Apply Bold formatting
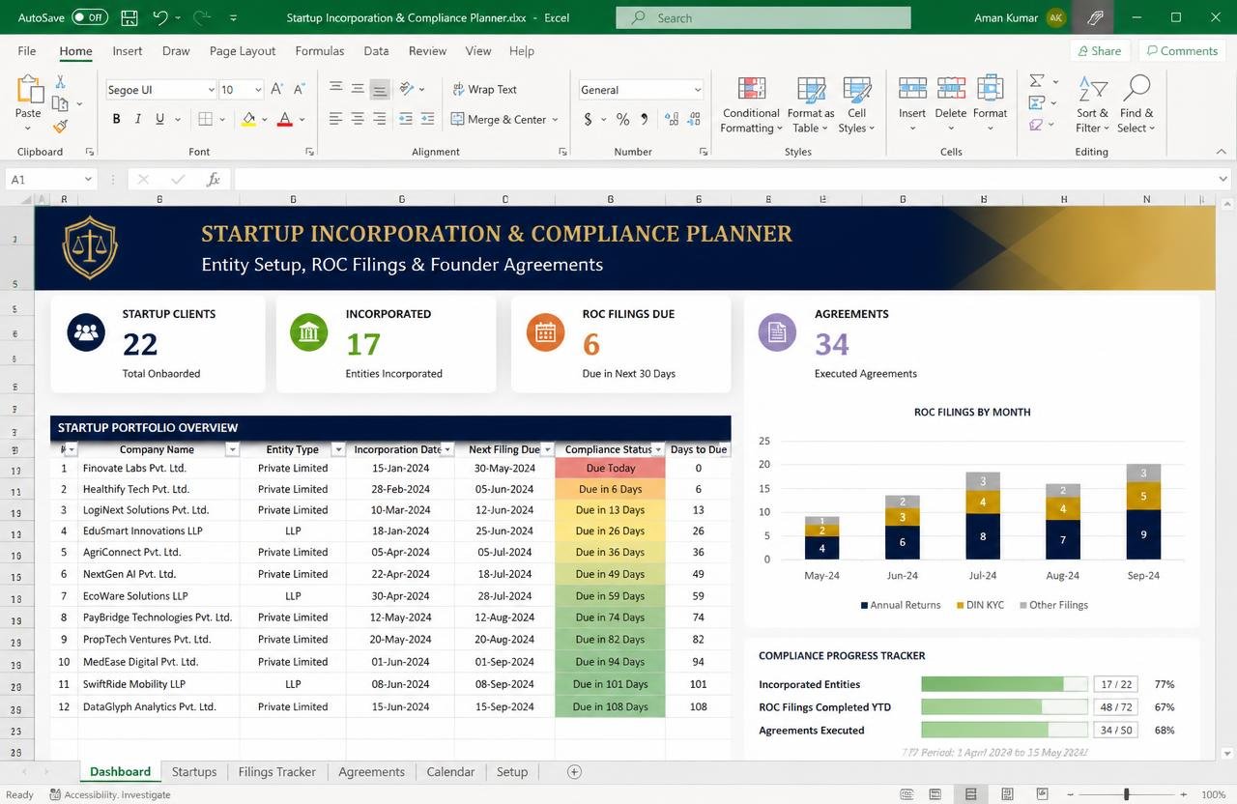Screen dimensions: 1237x804 point(116,119)
